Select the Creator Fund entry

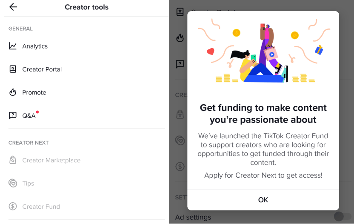tap(41, 207)
